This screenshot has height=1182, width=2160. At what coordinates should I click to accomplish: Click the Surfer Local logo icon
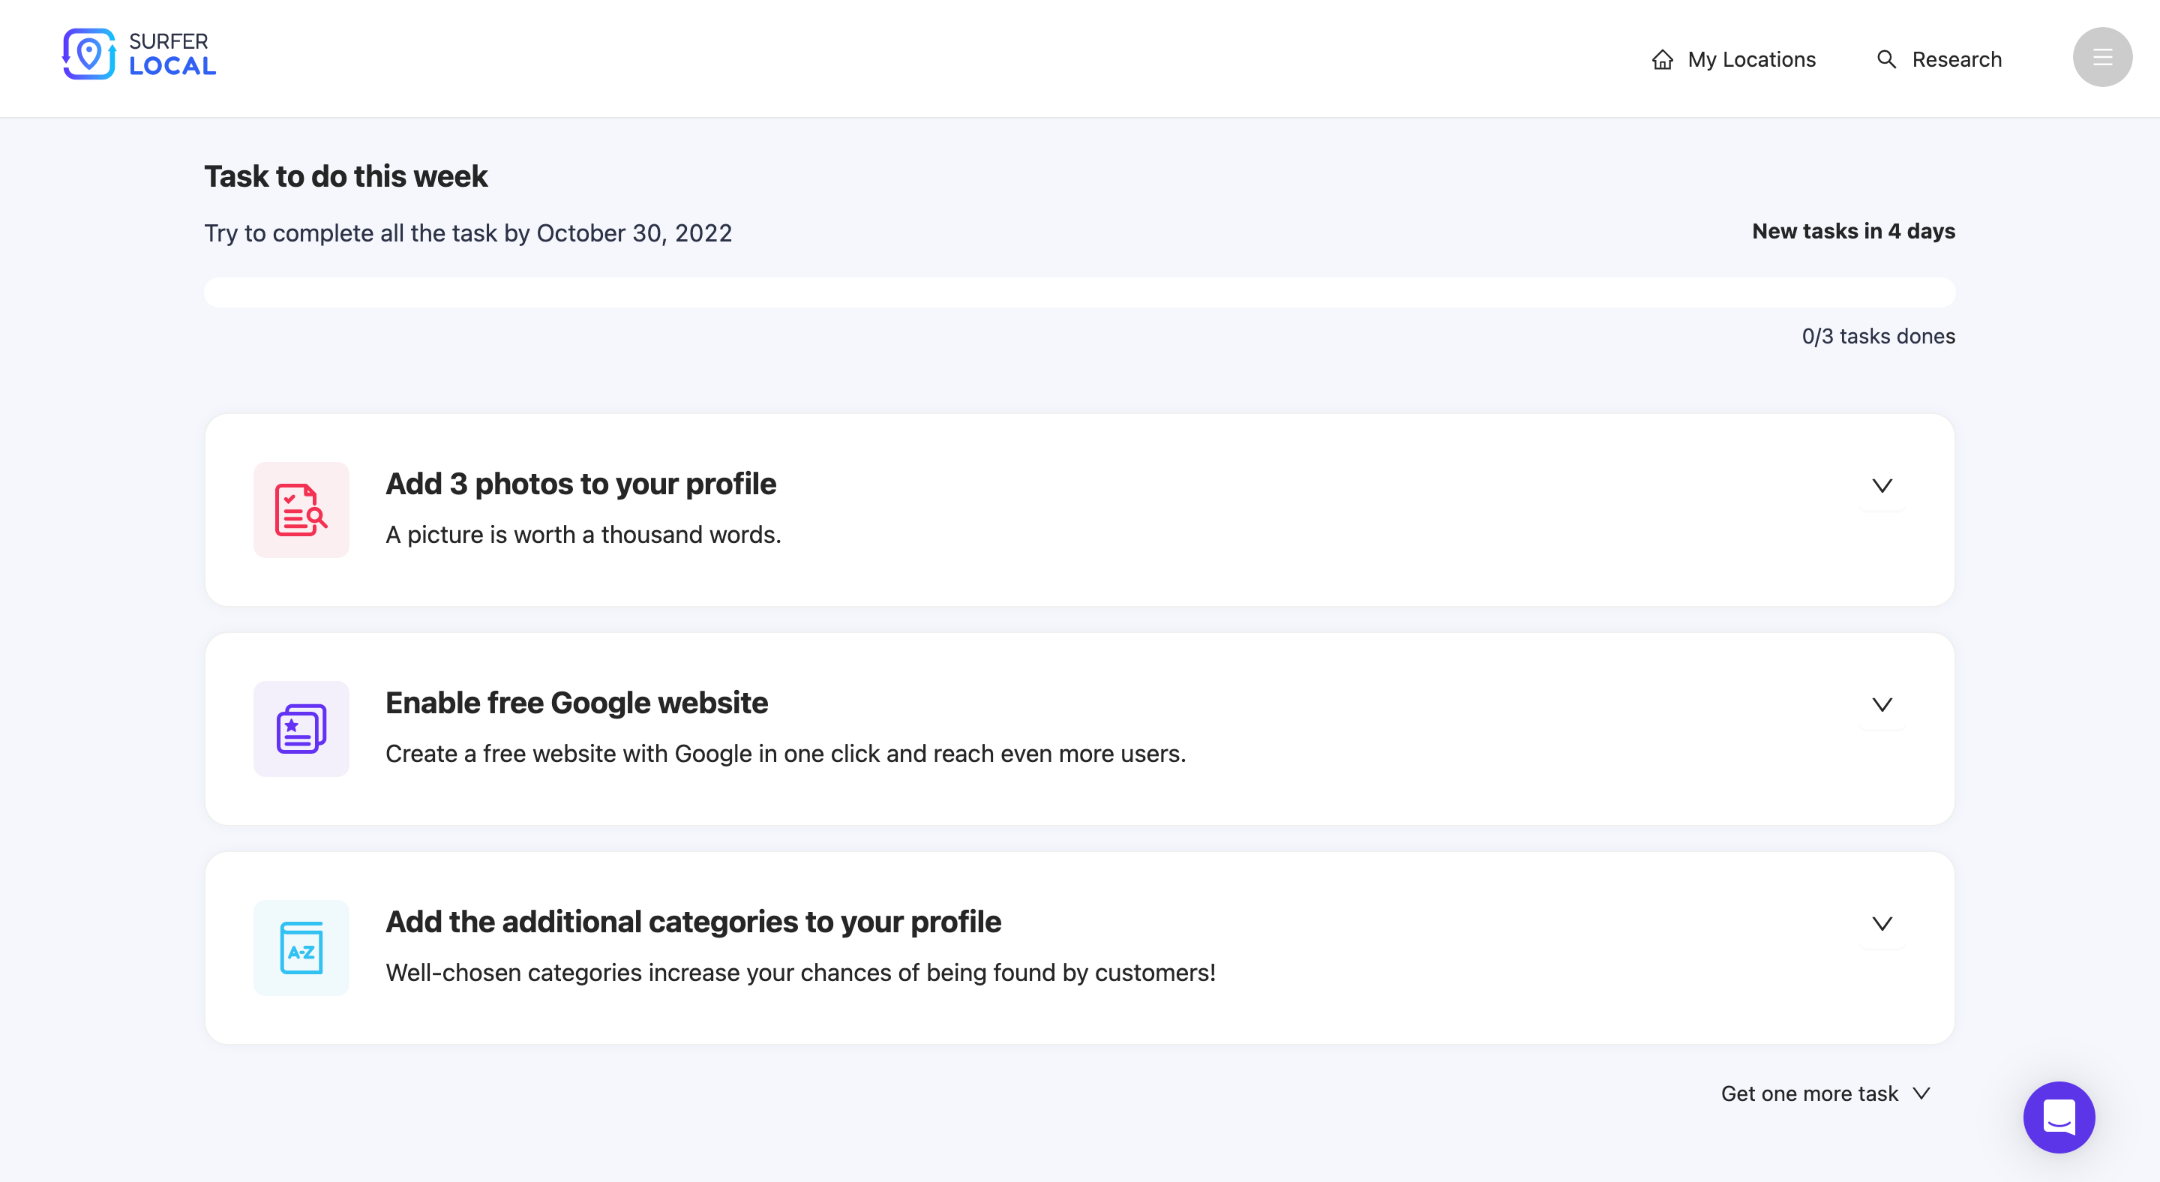[x=88, y=55]
